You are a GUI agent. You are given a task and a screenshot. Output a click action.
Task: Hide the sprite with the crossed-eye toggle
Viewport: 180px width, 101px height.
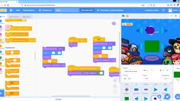click(129, 79)
